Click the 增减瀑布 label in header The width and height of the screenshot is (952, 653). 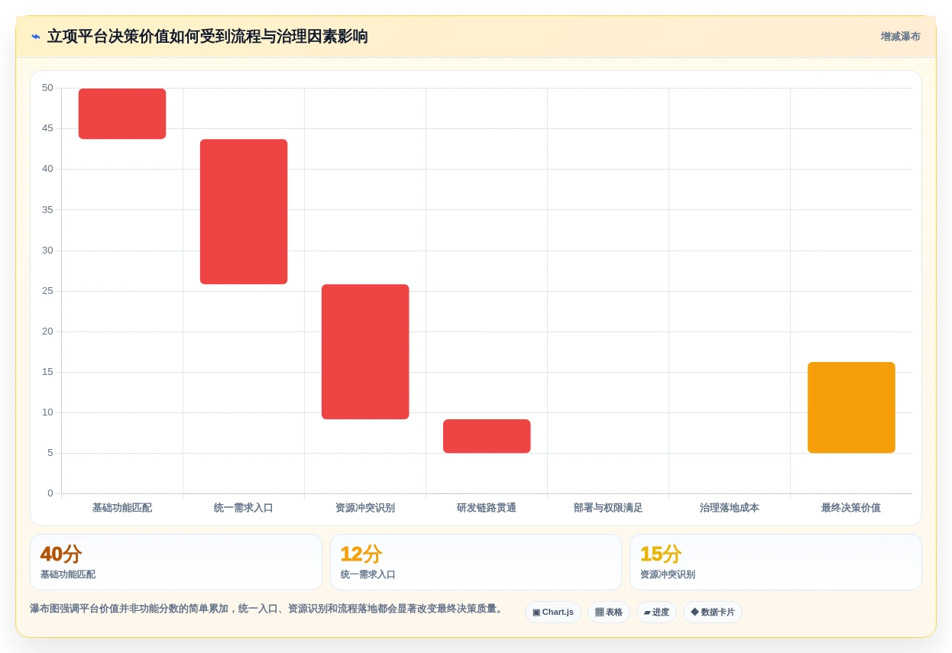click(x=900, y=37)
